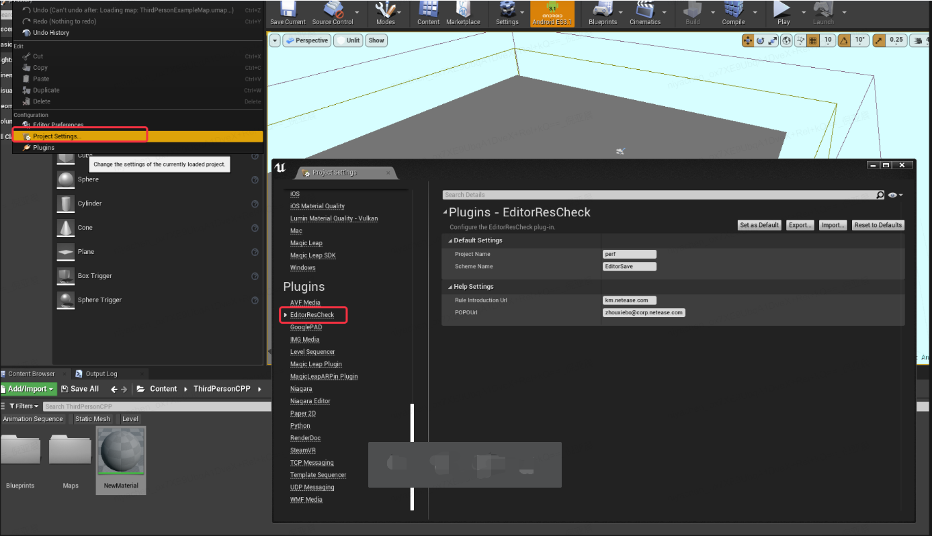Click the Settings gear toolbar icon
Image resolution: width=932 pixels, height=536 pixels.
click(x=507, y=9)
